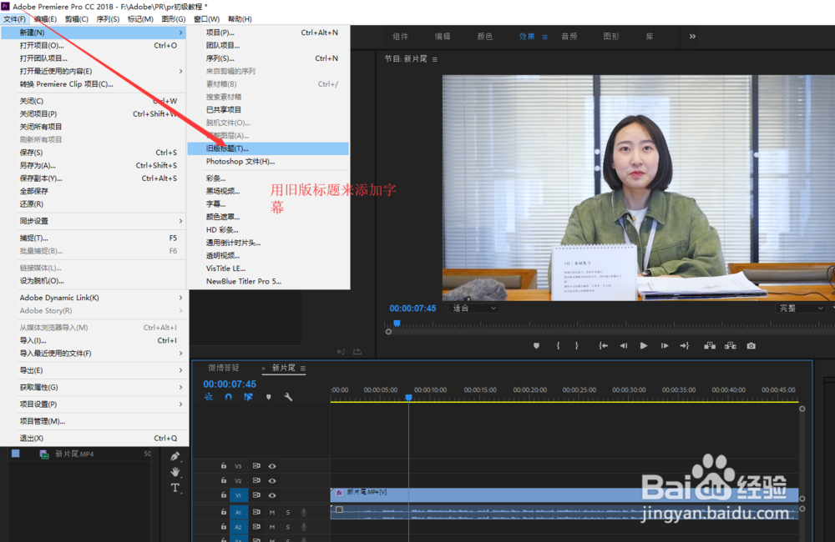Select the Hand tool
835x542 pixels.
click(175, 472)
